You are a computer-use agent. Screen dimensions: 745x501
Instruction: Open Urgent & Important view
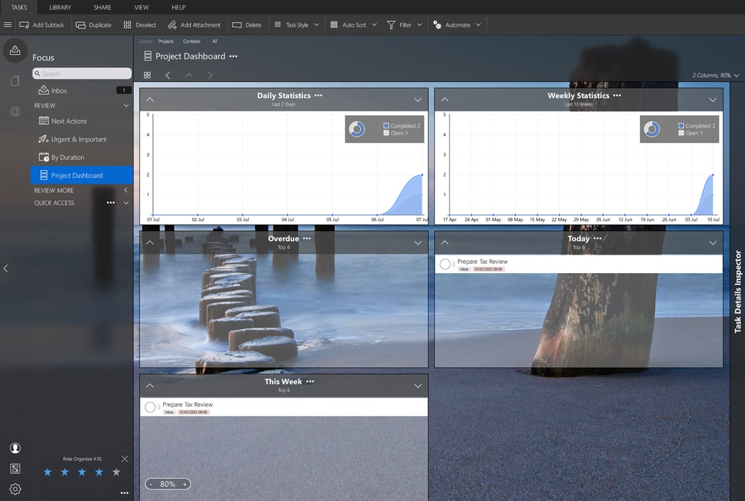click(82, 139)
